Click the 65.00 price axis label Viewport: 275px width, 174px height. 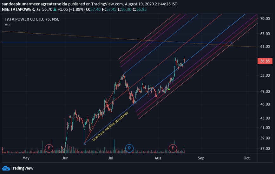[x=265, y=34]
